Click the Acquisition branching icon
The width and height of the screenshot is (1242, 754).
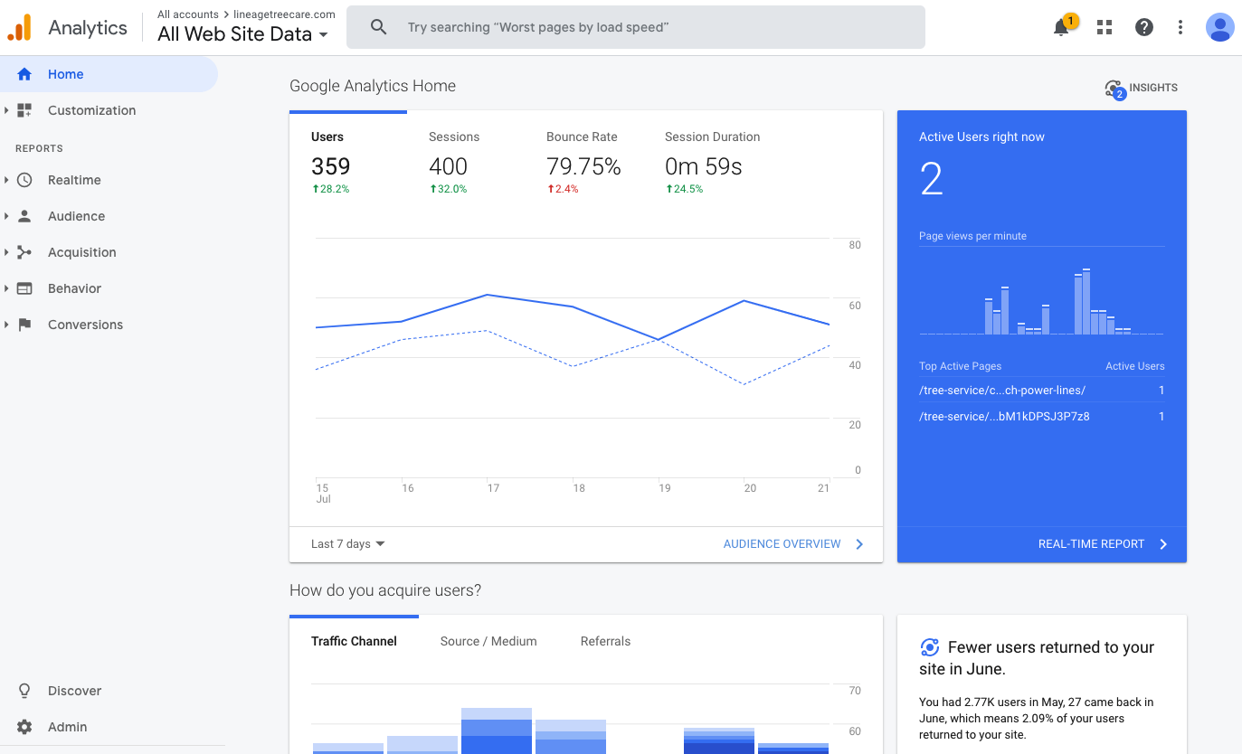(24, 252)
